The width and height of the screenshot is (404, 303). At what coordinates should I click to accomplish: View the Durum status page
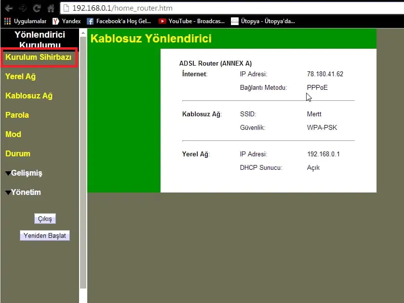pyautogui.click(x=18, y=154)
